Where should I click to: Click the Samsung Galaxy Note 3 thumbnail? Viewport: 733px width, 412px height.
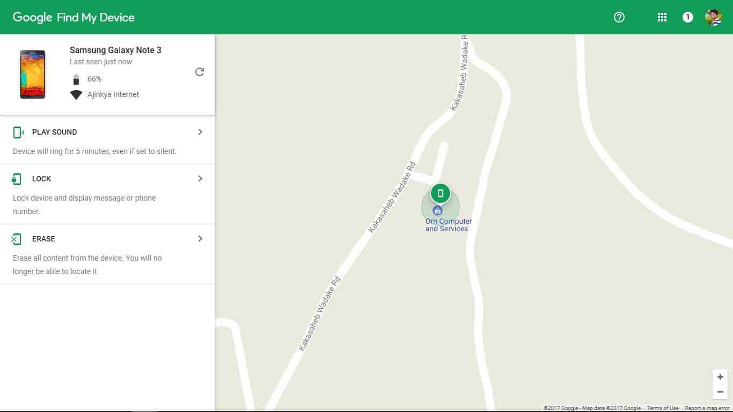[x=33, y=74]
